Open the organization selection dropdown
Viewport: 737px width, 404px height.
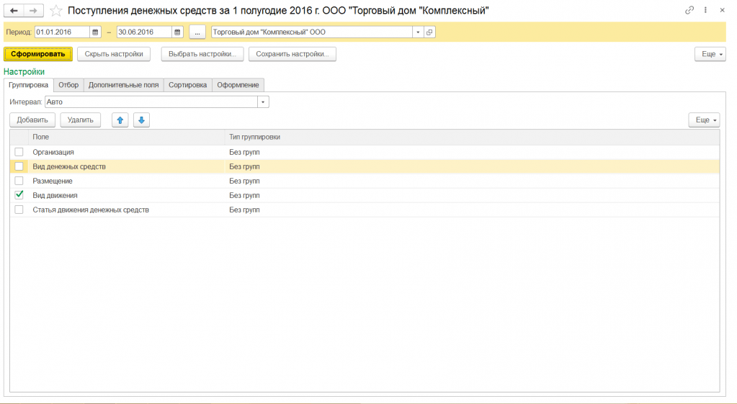(x=417, y=32)
